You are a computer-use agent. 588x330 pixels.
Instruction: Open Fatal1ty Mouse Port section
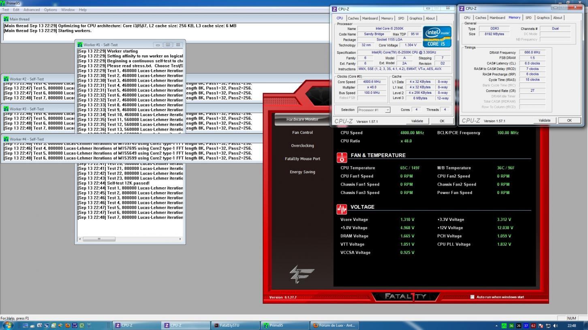[303, 159]
